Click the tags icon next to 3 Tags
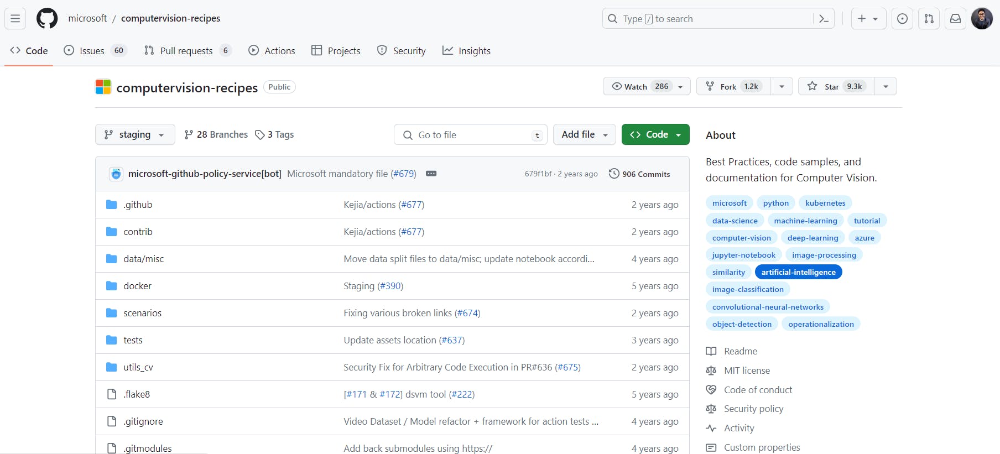 tap(259, 135)
